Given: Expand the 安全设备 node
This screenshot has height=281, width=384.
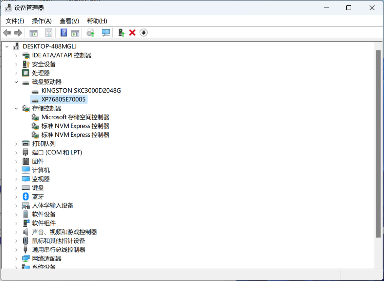Looking at the screenshot, I should (16, 64).
